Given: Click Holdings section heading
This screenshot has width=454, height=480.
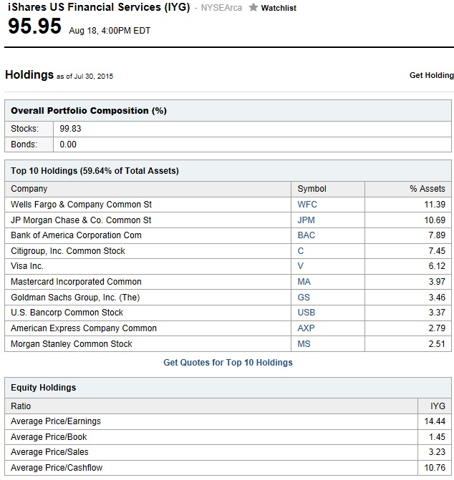Looking at the screenshot, I should [x=29, y=74].
